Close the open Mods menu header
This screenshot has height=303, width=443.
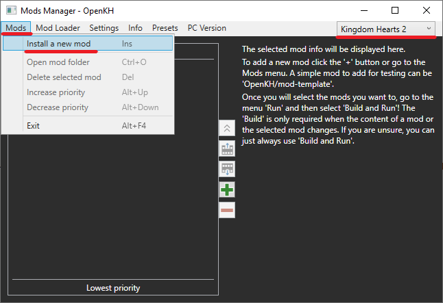16,28
